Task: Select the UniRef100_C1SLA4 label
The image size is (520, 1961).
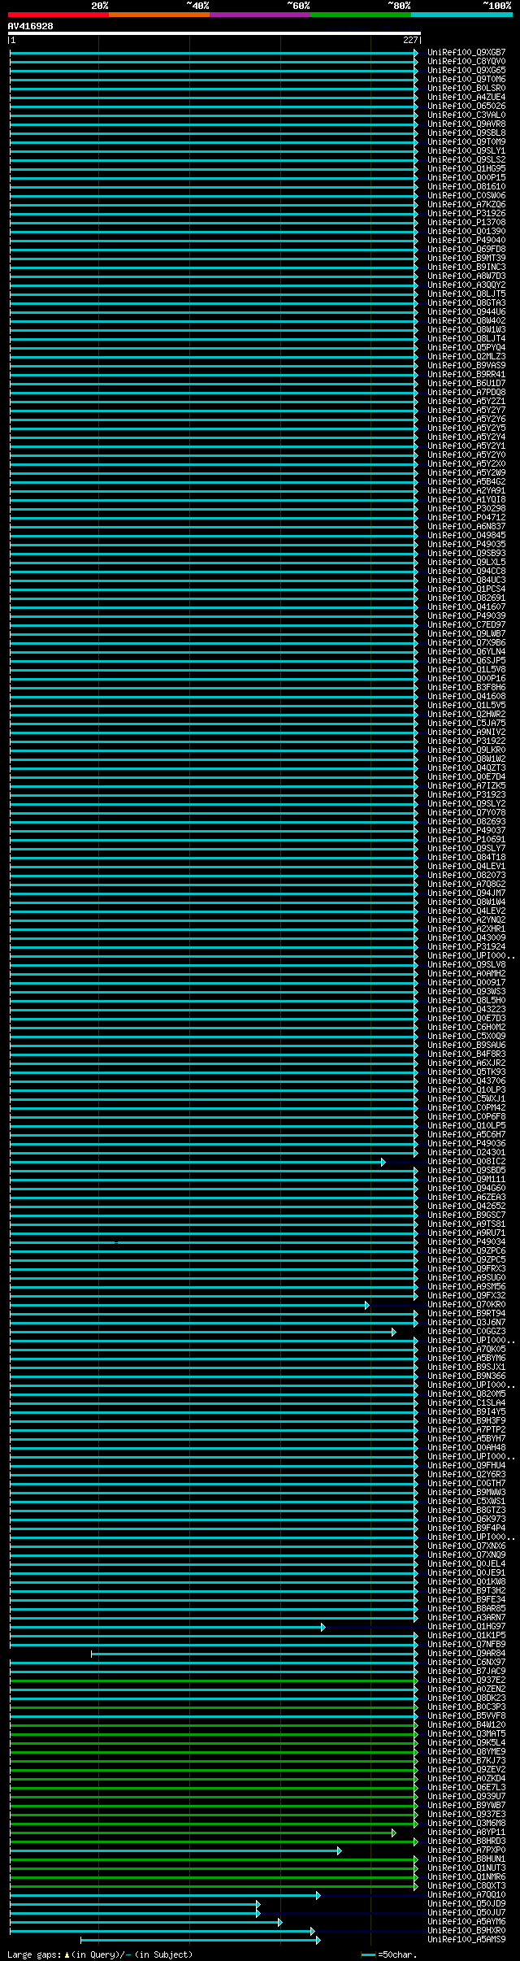Action: [466, 1403]
